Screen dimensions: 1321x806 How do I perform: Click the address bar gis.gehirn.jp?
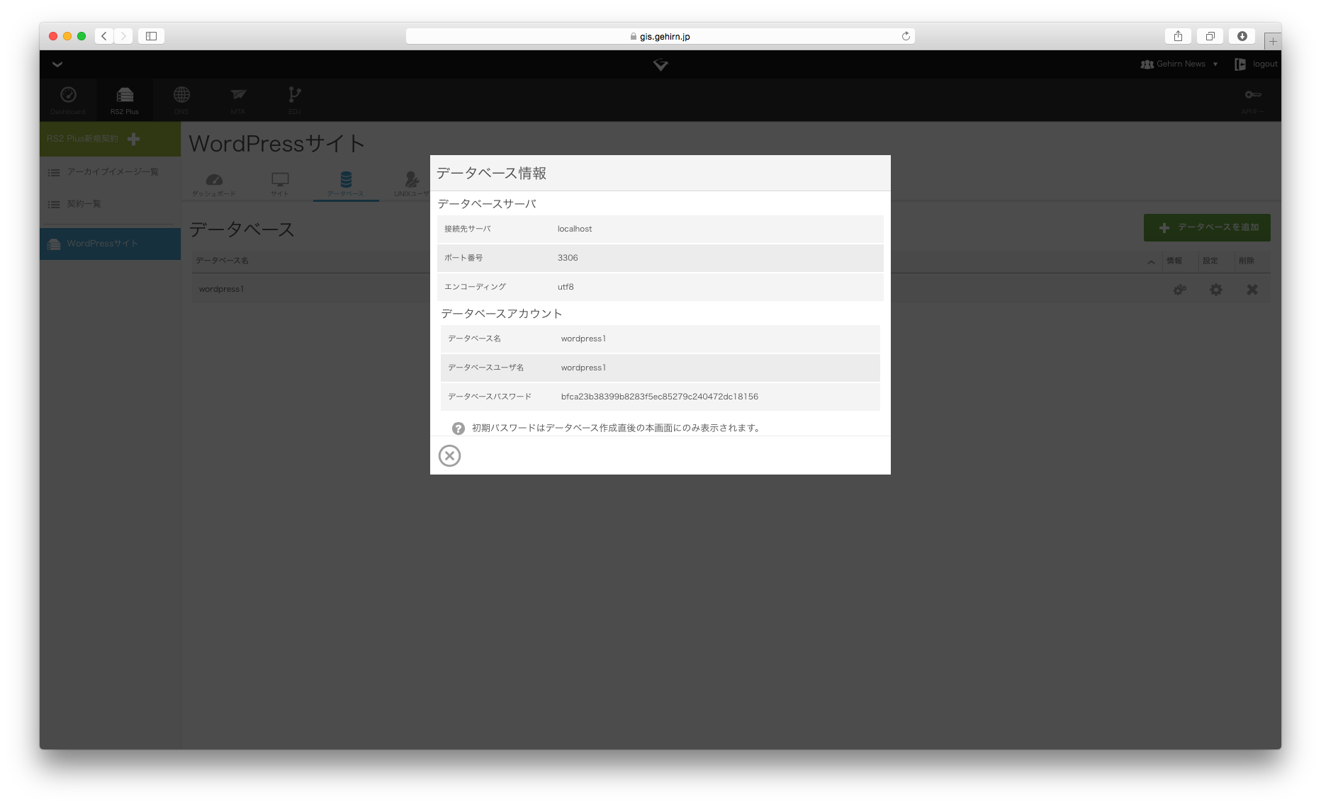(x=660, y=36)
